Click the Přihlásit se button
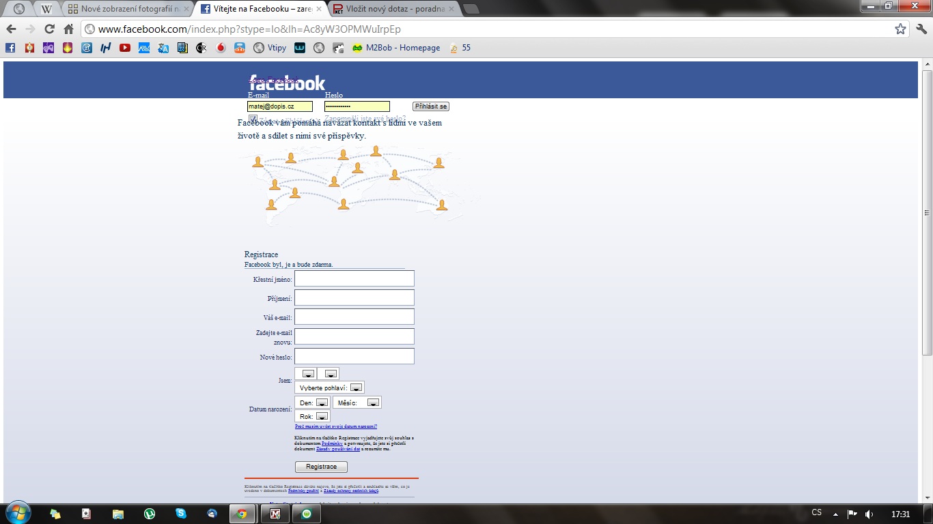 point(431,106)
